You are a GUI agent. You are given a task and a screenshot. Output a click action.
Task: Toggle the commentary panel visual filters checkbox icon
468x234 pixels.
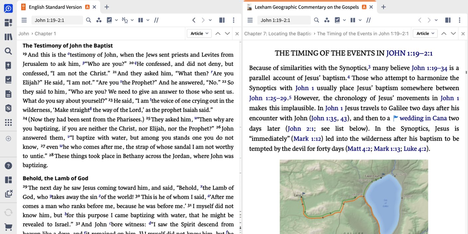tap(337, 20)
